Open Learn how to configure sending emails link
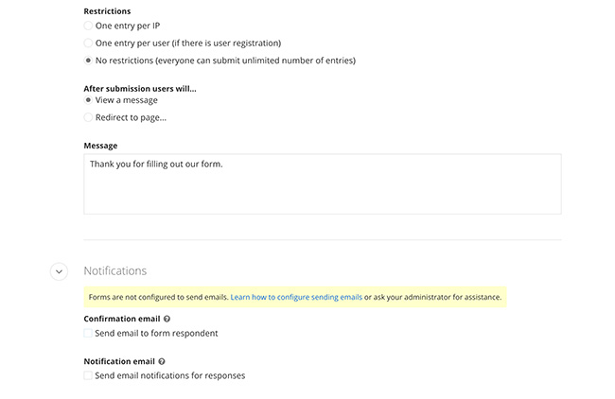Screen dimensions: 615x399 click(x=296, y=297)
